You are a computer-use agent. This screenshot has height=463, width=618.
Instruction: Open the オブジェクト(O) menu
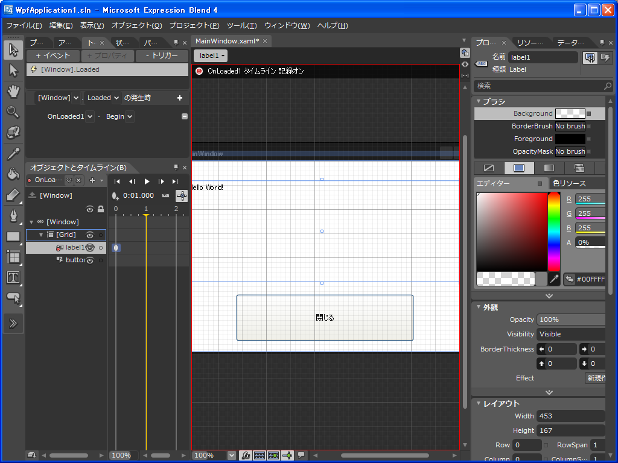pos(137,25)
